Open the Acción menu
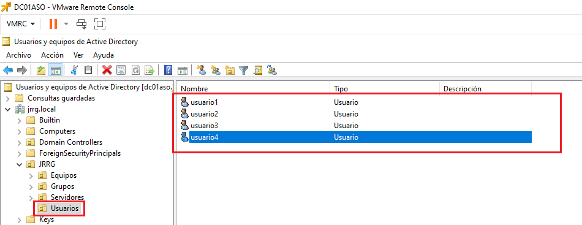The image size is (582, 225). pyautogui.click(x=52, y=55)
